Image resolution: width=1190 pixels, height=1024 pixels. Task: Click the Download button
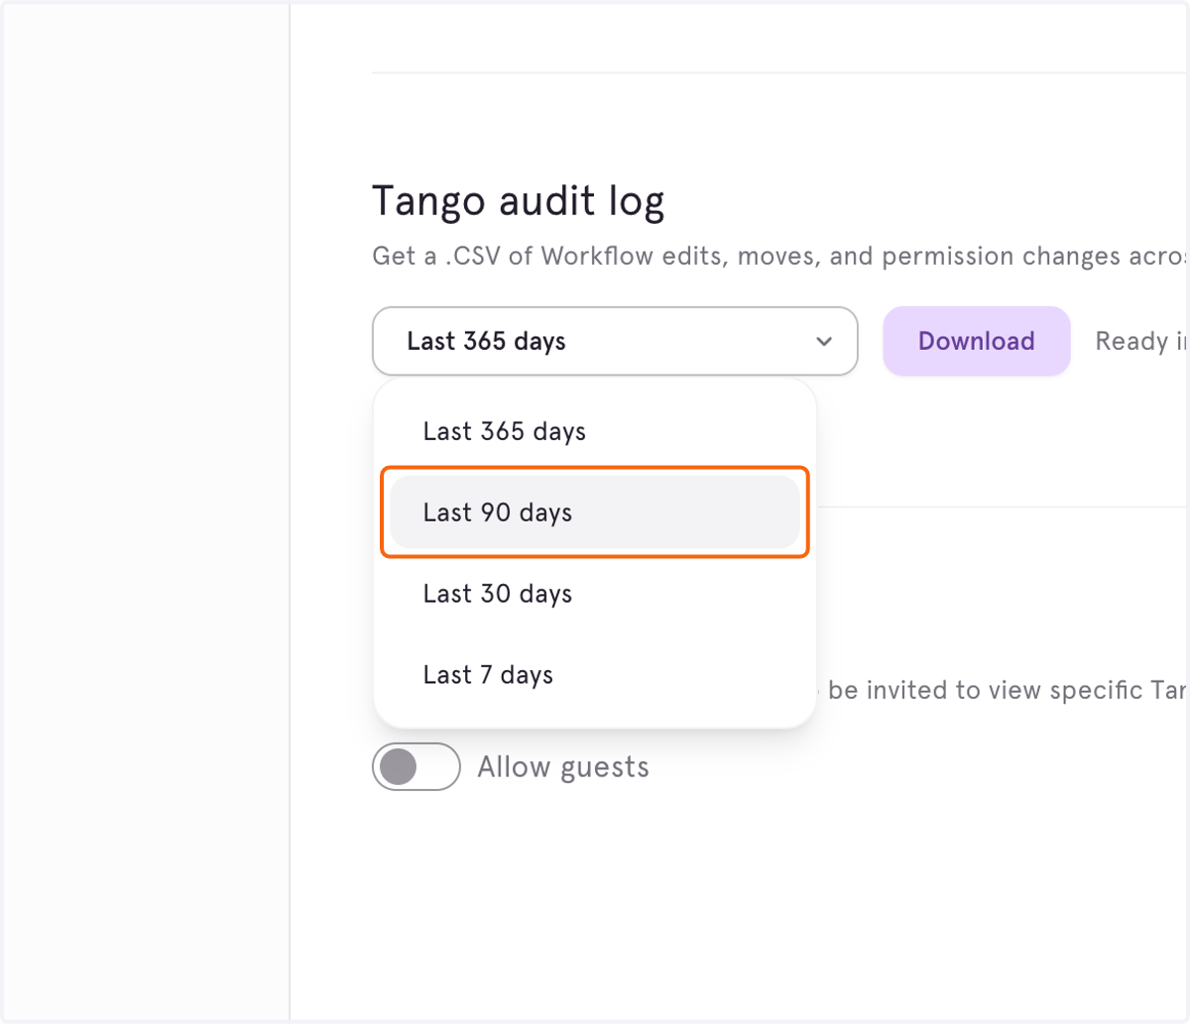click(x=977, y=341)
